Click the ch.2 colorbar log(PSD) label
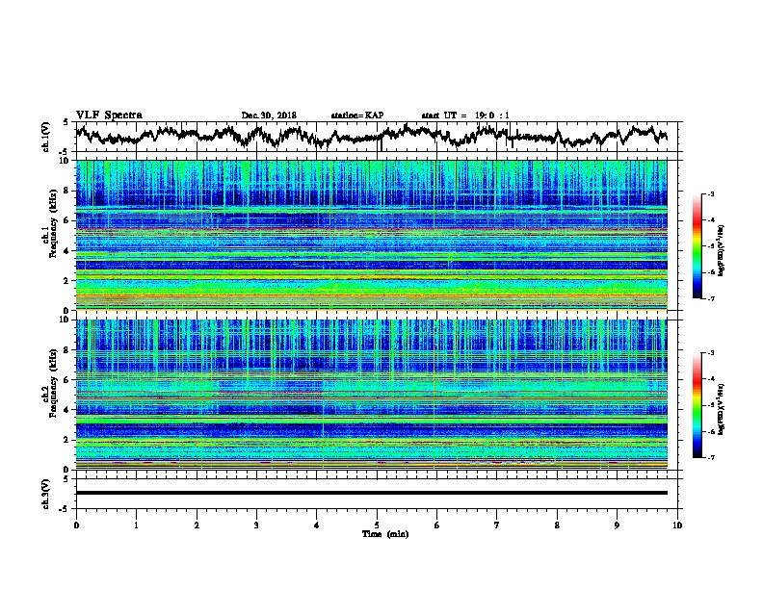 (x=722, y=409)
